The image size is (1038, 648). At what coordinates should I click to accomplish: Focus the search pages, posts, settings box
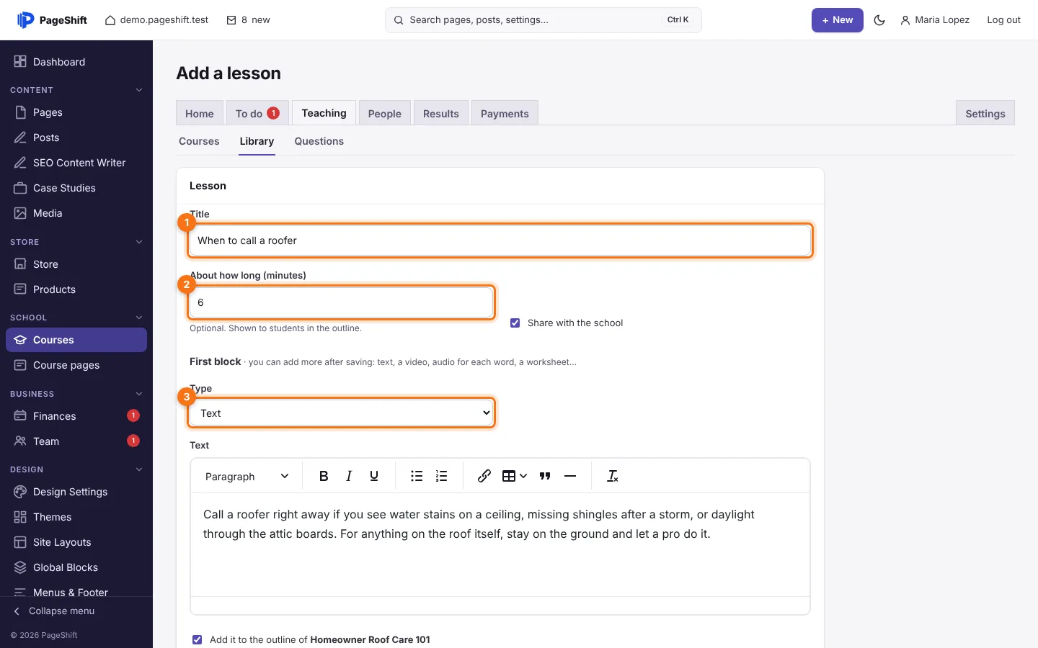544,20
